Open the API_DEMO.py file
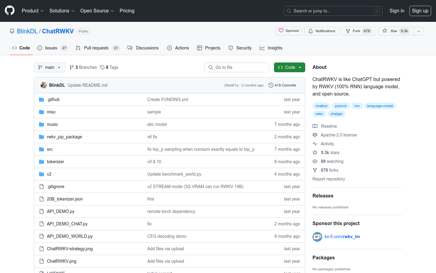Viewport: 436px width, 273px height. pos(61,211)
